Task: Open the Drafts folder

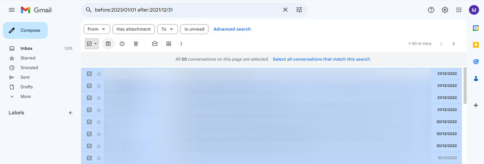Action: 26,87
